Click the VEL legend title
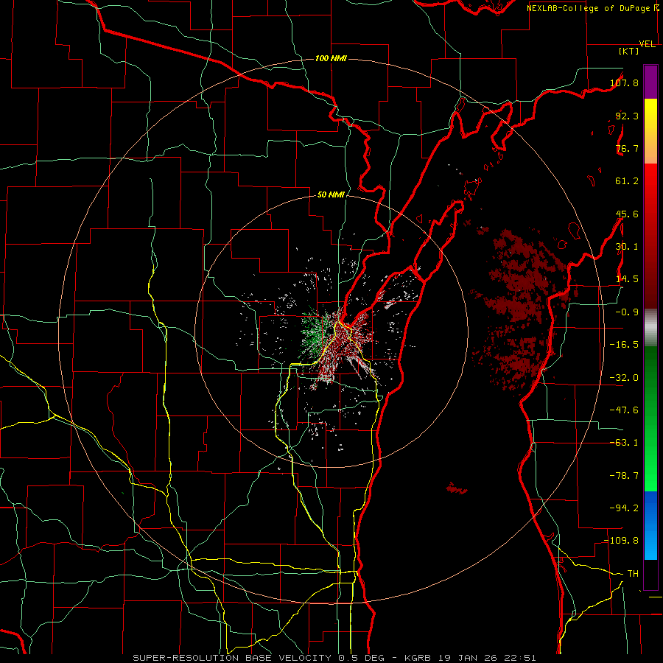 (648, 44)
